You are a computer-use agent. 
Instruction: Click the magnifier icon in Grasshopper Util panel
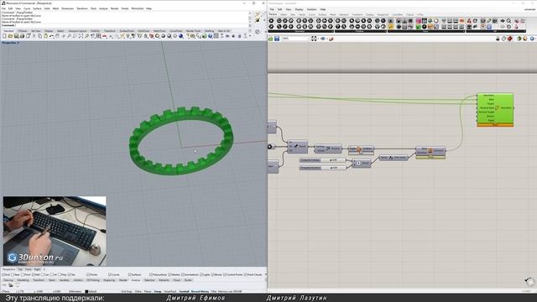pos(508,21)
